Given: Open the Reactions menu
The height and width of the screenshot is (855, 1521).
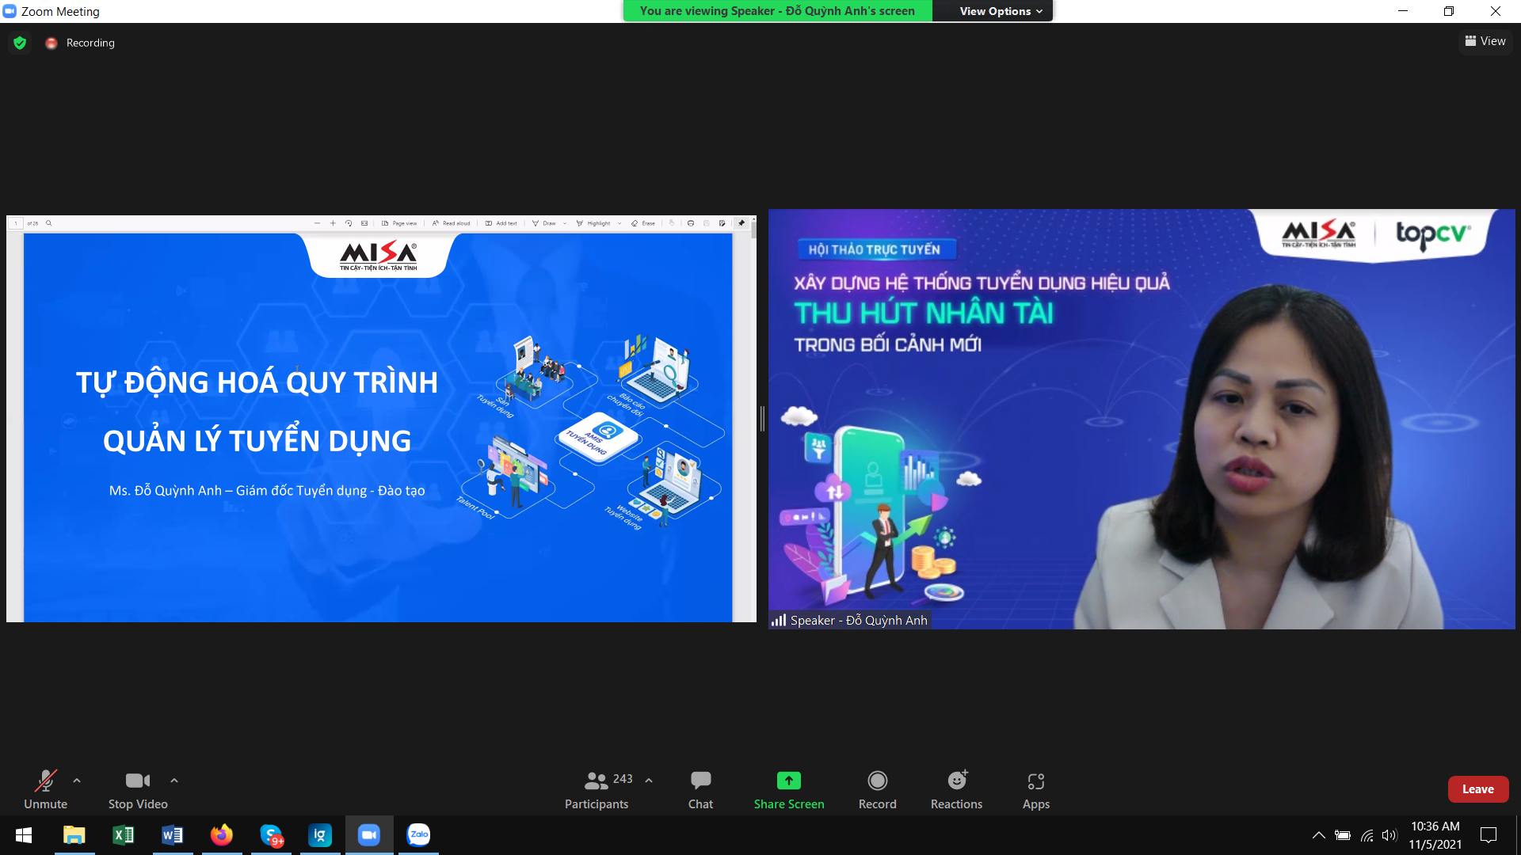Looking at the screenshot, I should tap(956, 789).
